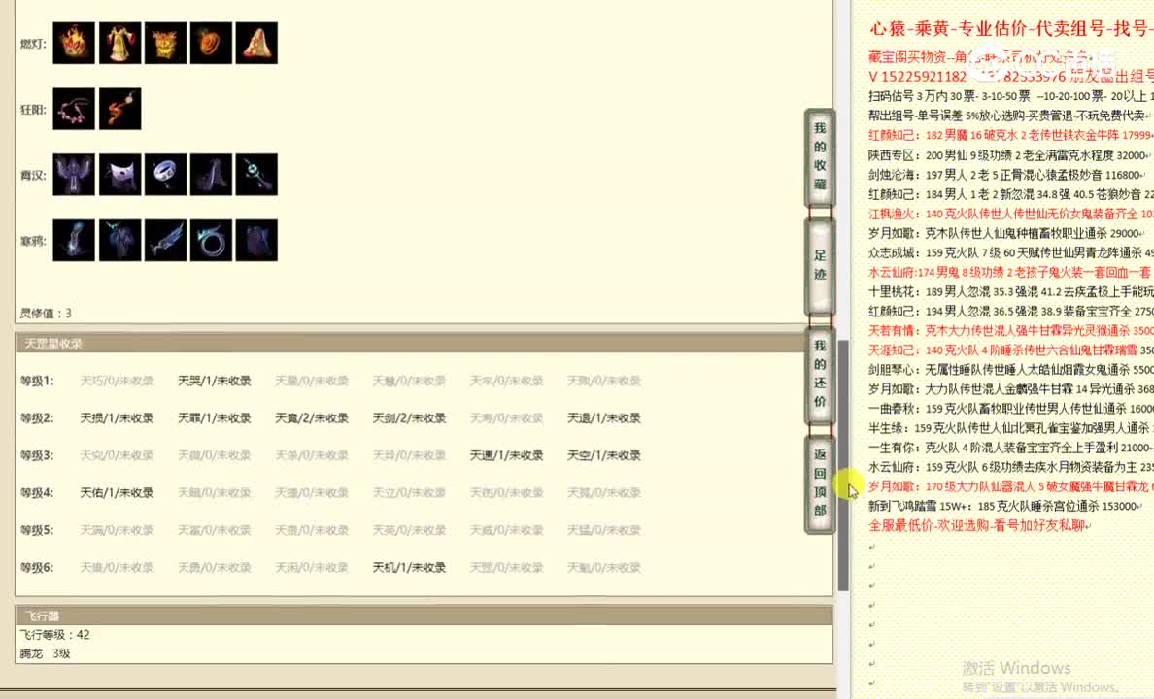Click greyed 天威/0/未收录 entry

(506, 530)
